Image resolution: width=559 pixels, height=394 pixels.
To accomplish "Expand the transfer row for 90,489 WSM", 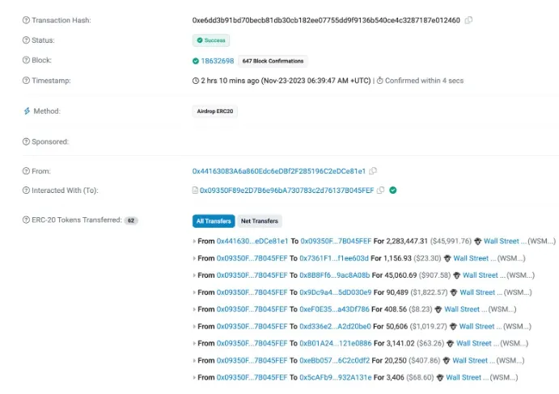I will click(x=194, y=292).
